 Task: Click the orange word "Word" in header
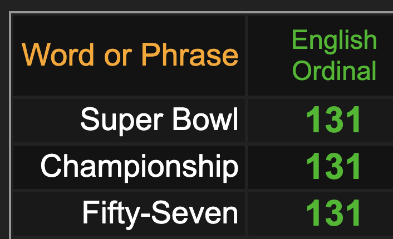[58, 54]
